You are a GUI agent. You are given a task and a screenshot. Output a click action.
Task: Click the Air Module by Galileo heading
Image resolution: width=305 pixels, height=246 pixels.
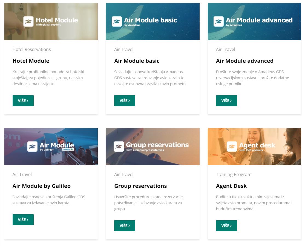[x=41, y=186]
